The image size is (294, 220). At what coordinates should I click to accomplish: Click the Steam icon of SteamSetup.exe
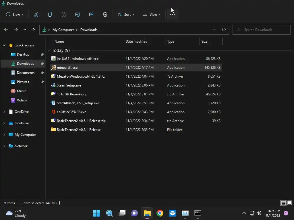click(x=53, y=85)
